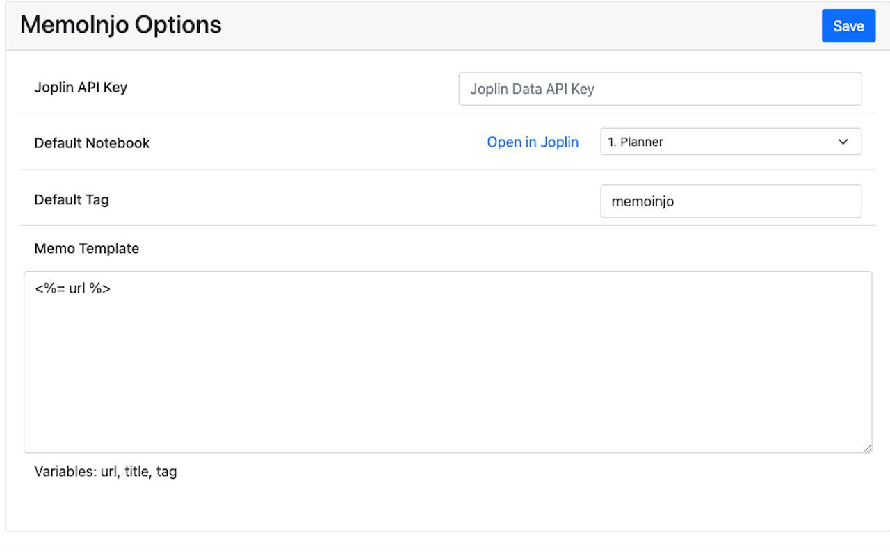Click the 'Default Notebook' label
Viewport: 890px width, 556px height.
pyautogui.click(x=92, y=143)
